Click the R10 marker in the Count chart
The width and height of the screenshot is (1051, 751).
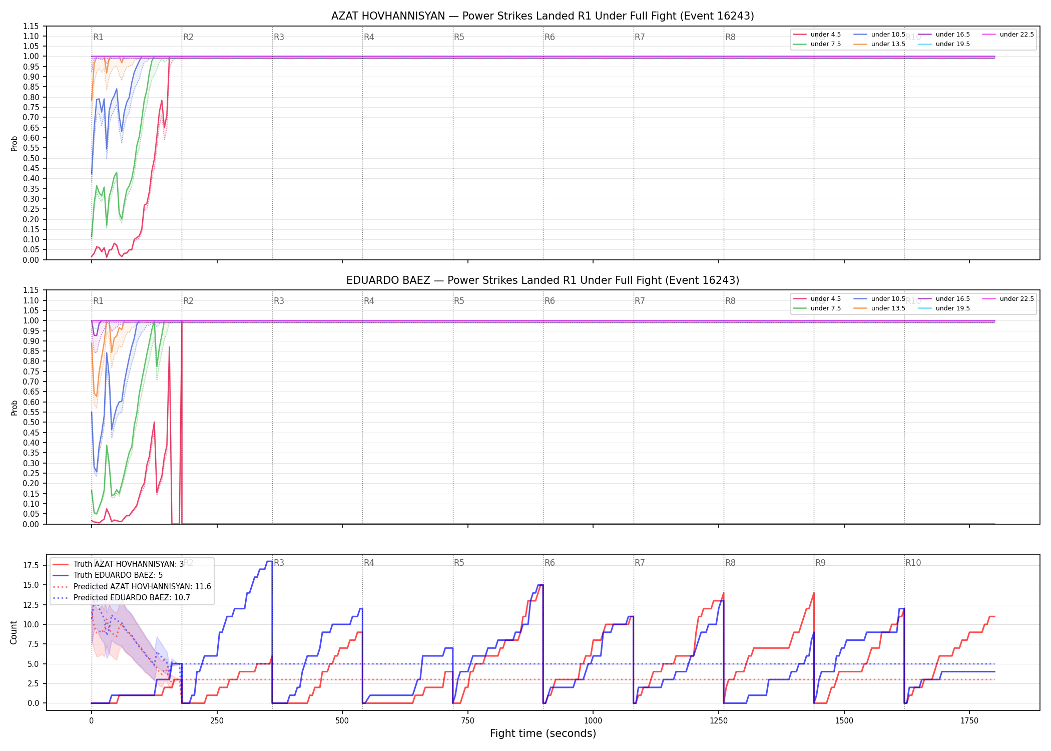point(913,563)
